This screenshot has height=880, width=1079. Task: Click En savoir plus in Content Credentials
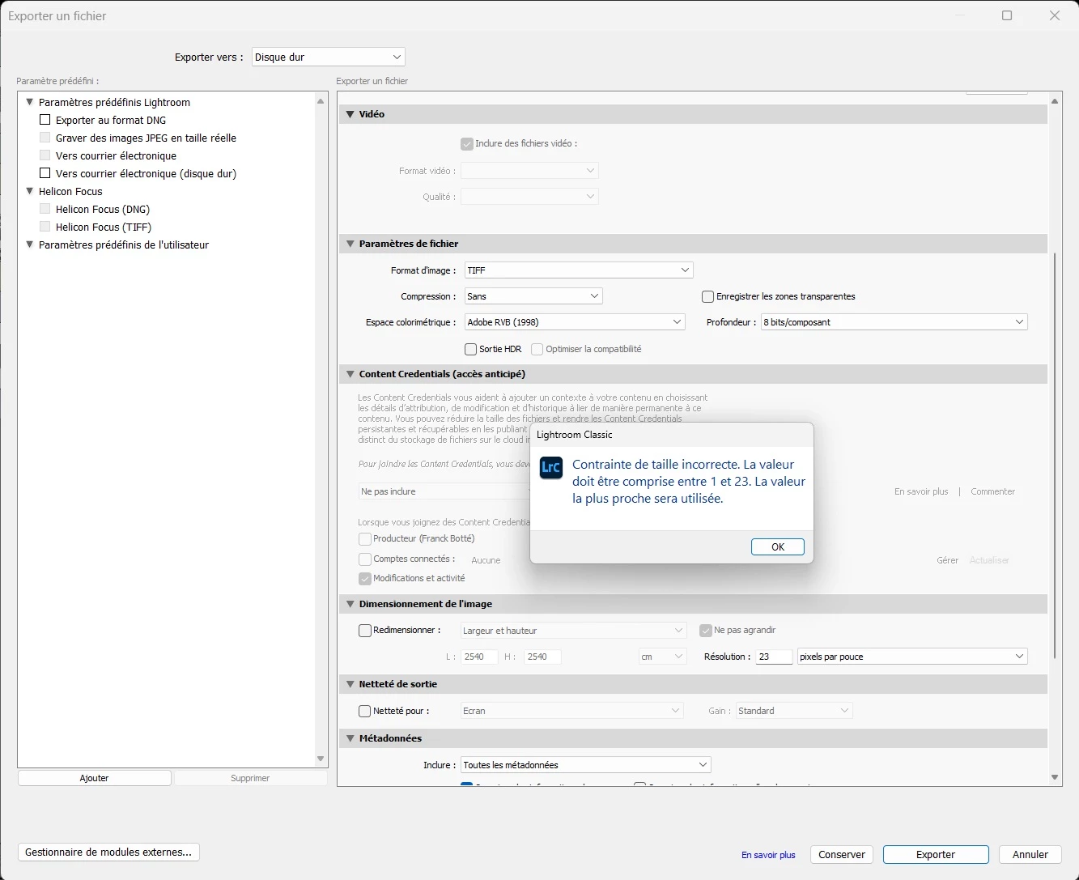pos(921,491)
